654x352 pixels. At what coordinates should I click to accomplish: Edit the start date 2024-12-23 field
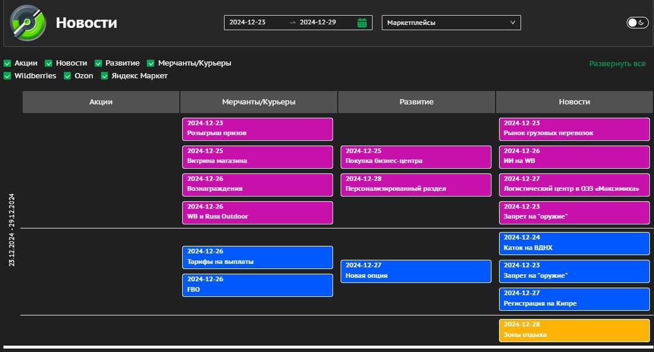(248, 23)
